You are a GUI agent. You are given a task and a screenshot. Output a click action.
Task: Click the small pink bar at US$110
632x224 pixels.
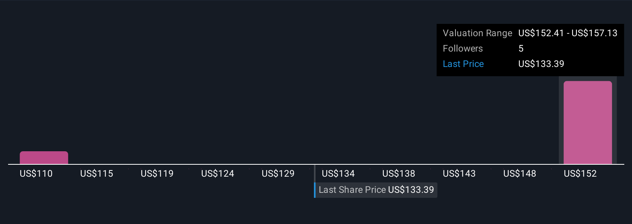[x=44, y=158]
